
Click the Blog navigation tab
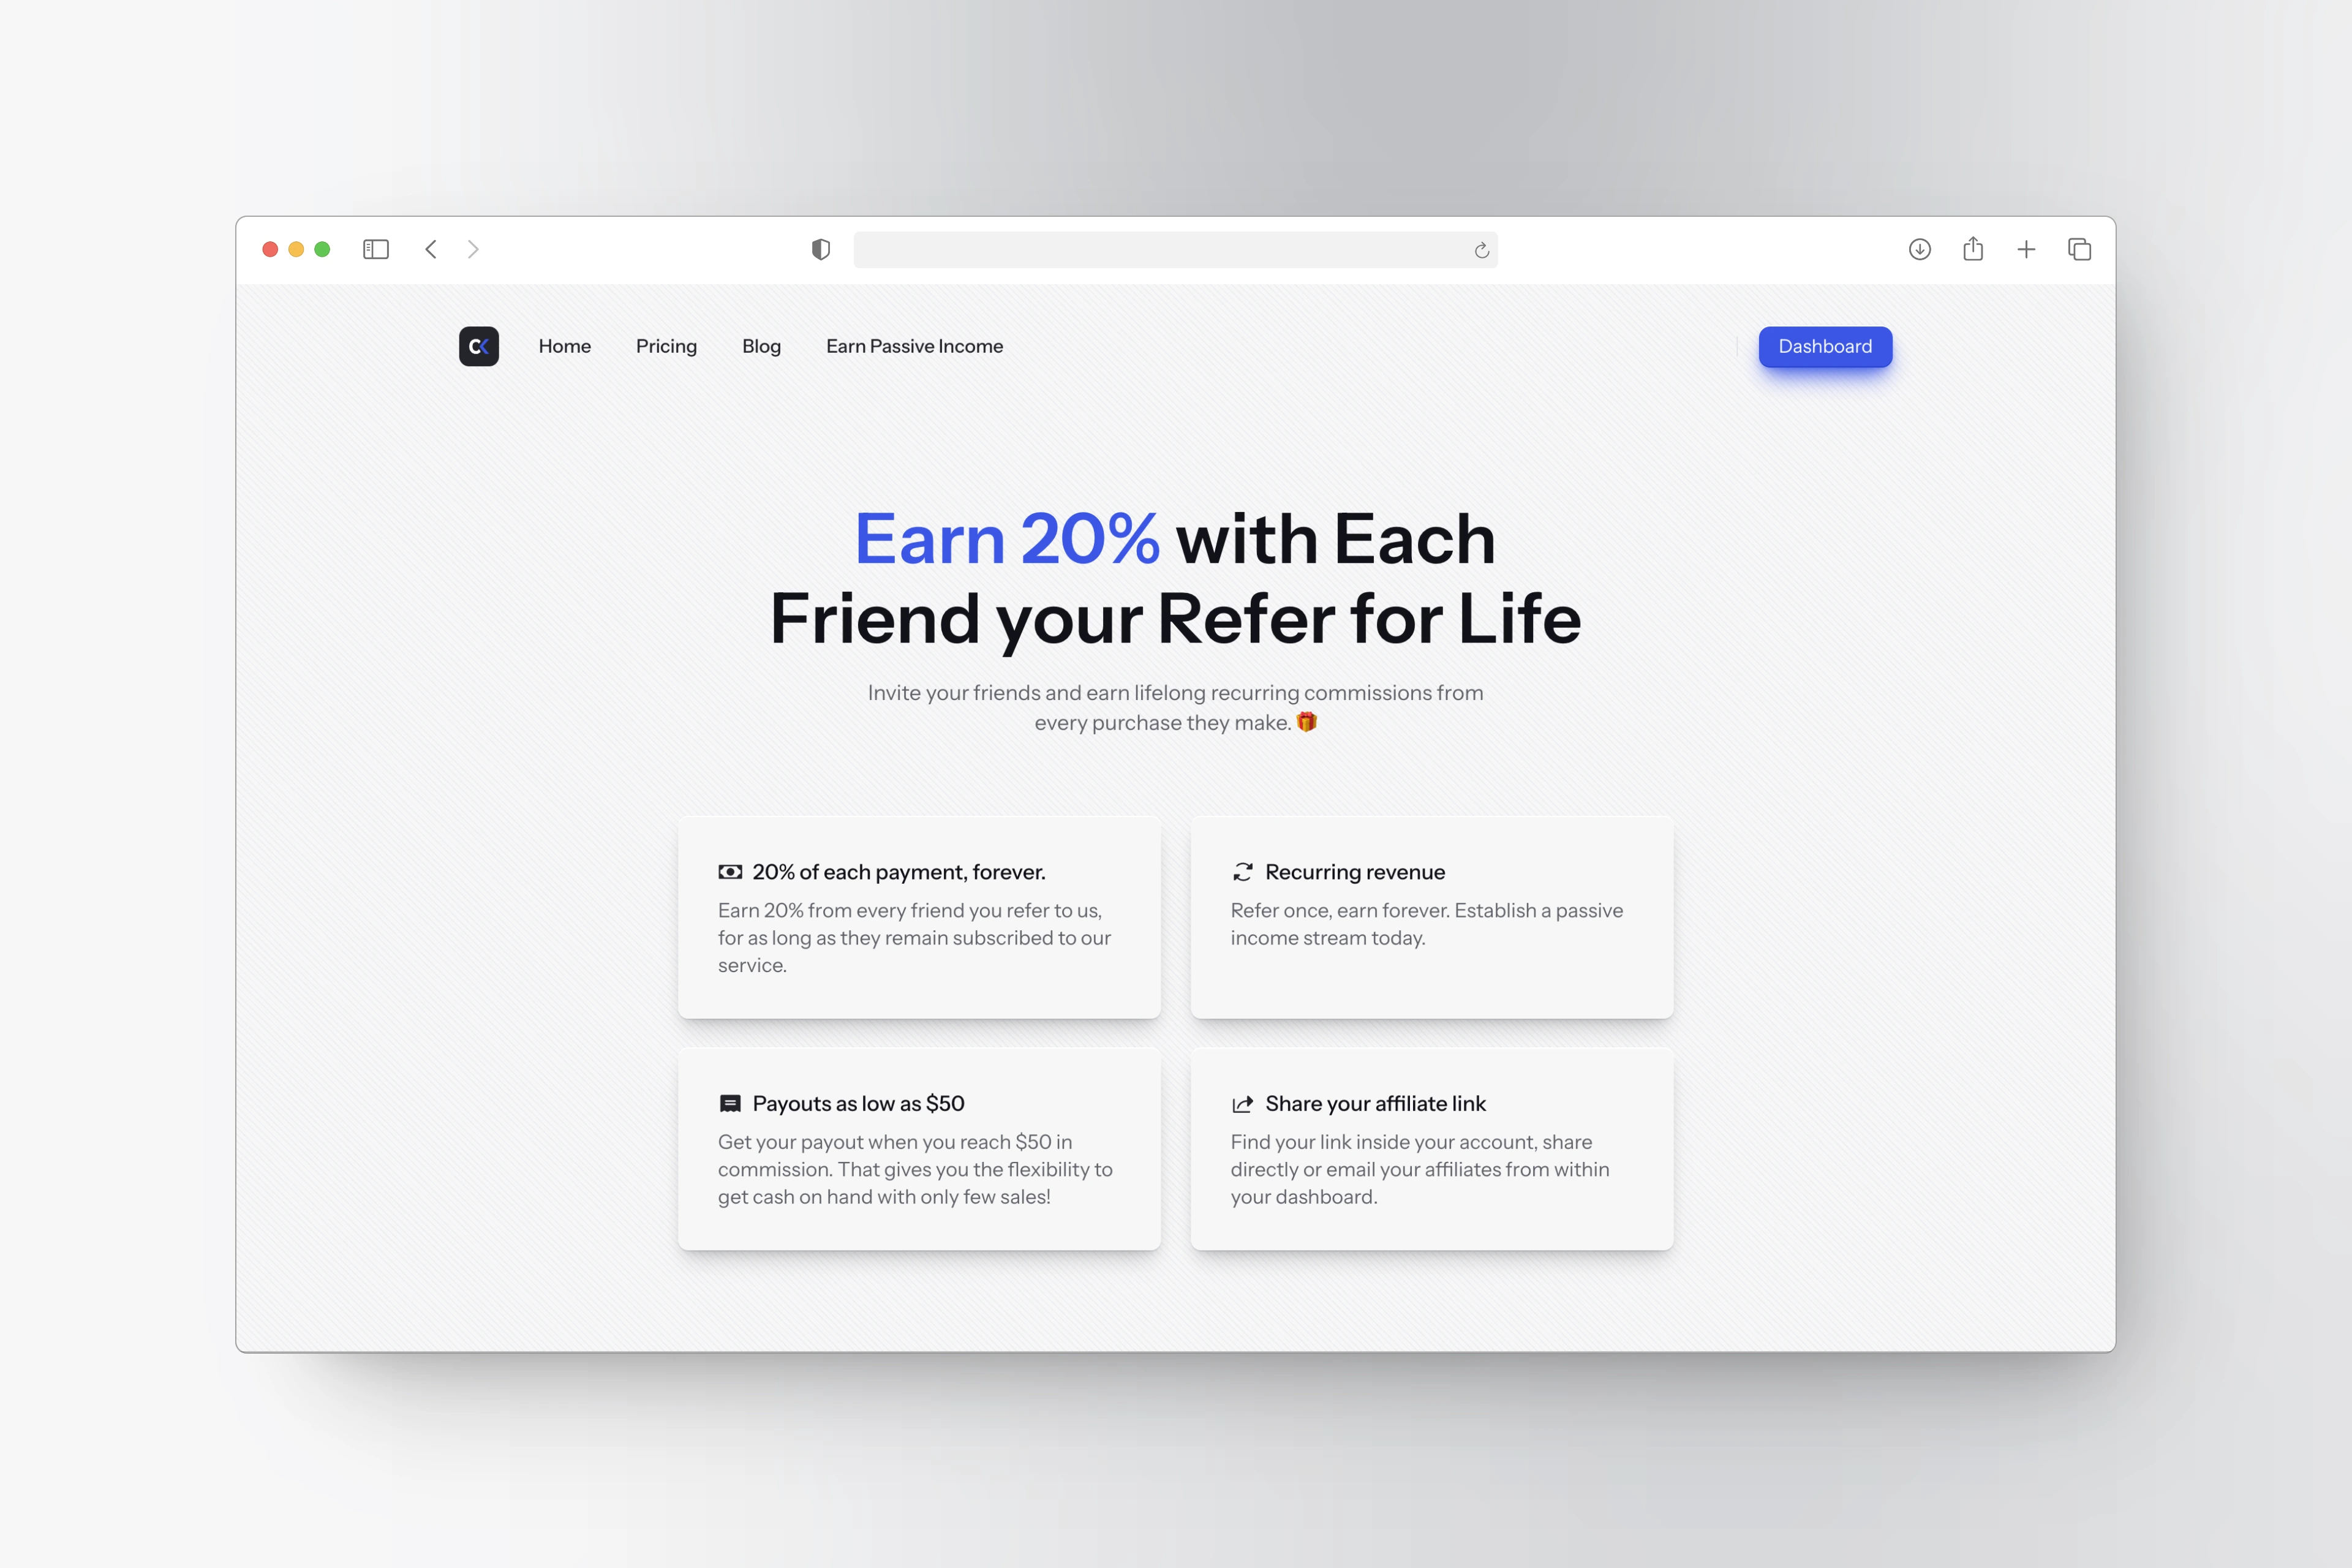click(x=761, y=345)
